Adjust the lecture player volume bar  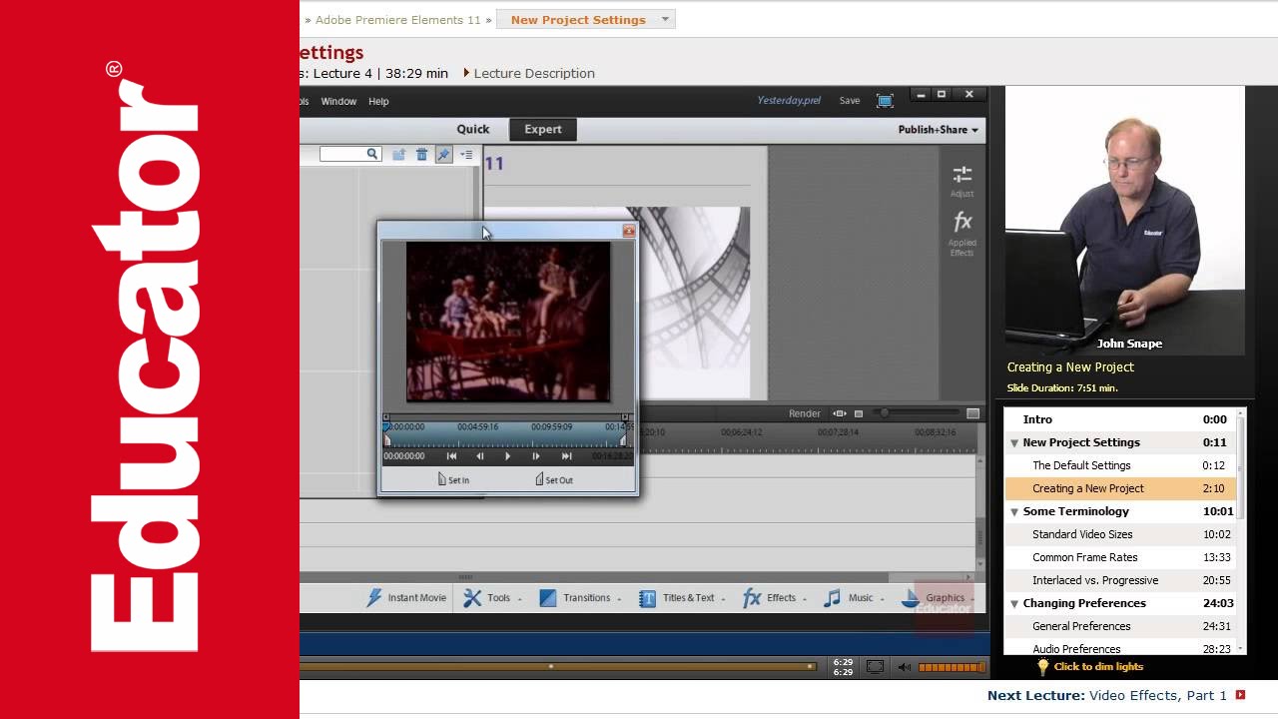(952, 667)
